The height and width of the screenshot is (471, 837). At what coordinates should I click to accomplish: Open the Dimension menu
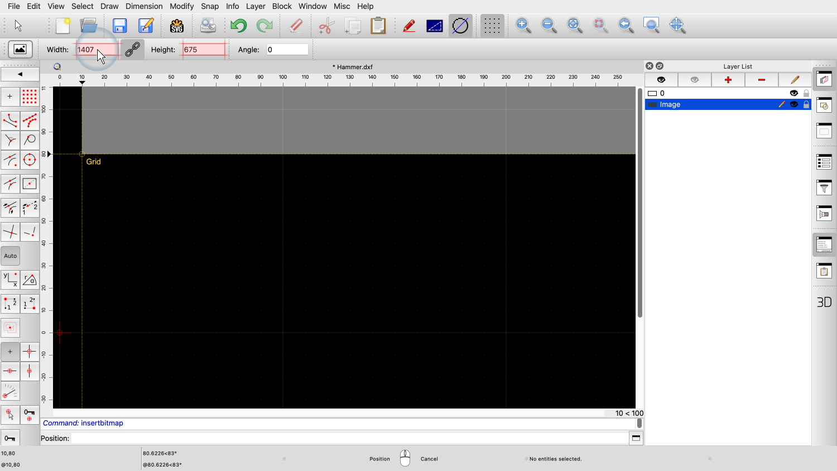(x=144, y=6)
